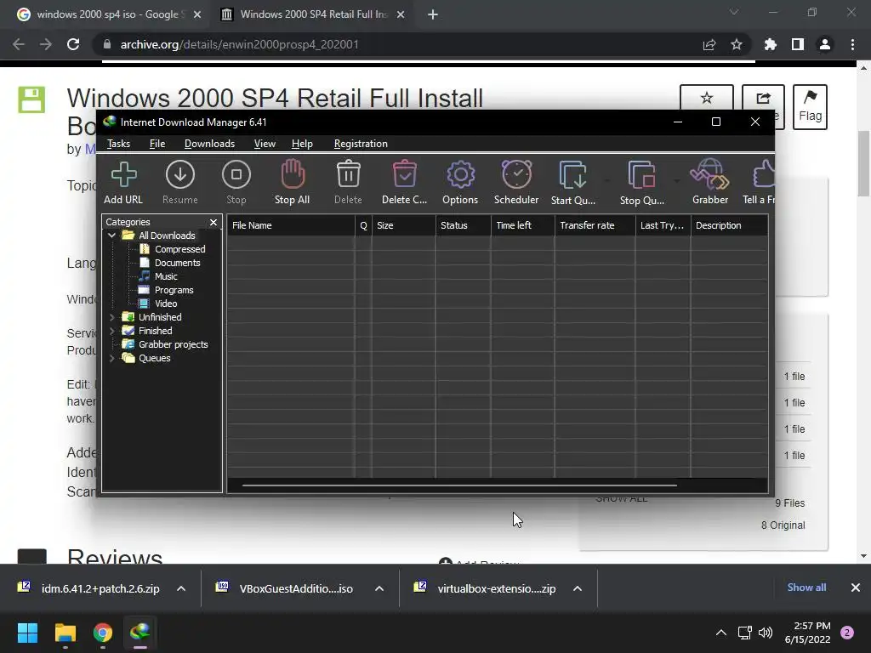The width and height of the screenshot is (871, 653).
Task: Go back in Chrome
Action: pyautogui.click(x=19, y=44)
